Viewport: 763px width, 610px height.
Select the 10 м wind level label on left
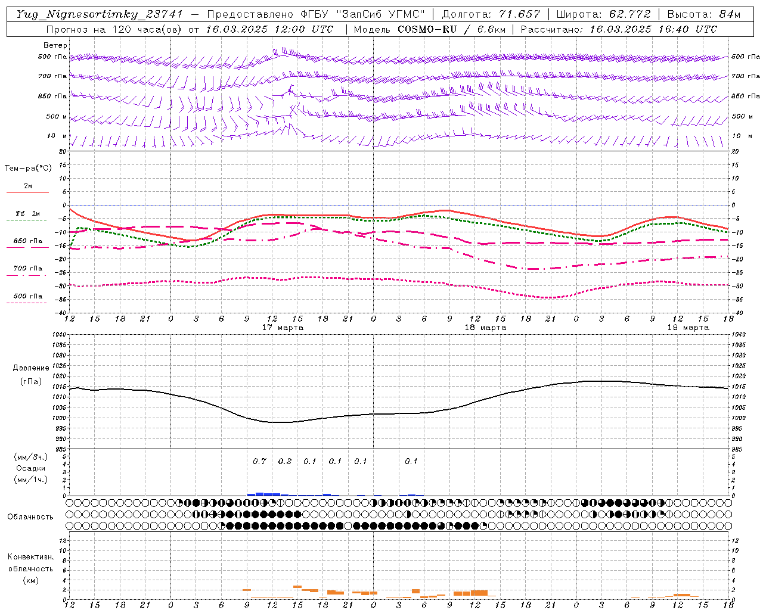click(x=57, y=136)
